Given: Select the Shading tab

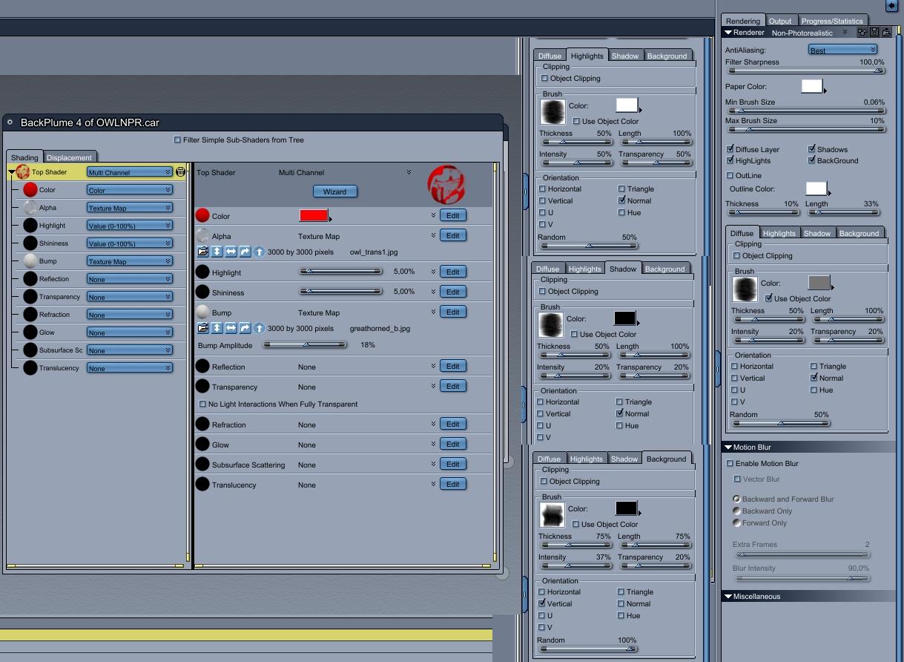Looking at the screenshot, I should click(x=24, y=157).
